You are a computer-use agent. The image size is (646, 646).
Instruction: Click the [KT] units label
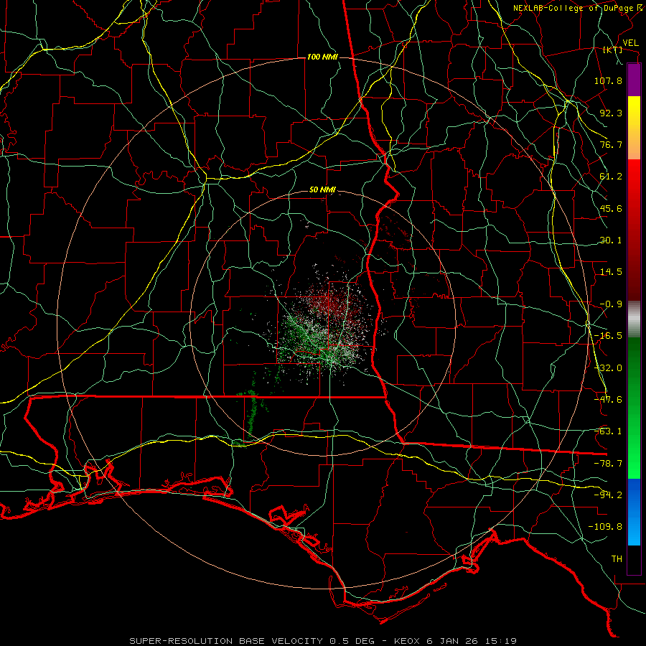pyautogui.click(x=613, y=50)
